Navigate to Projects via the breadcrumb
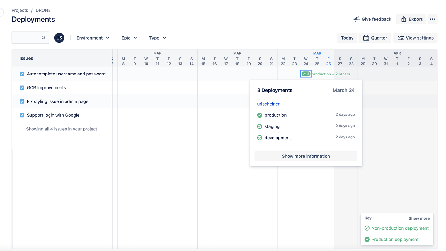Image resolution: width=446 pixels, height=251 pixels. [x=20, y=10]
